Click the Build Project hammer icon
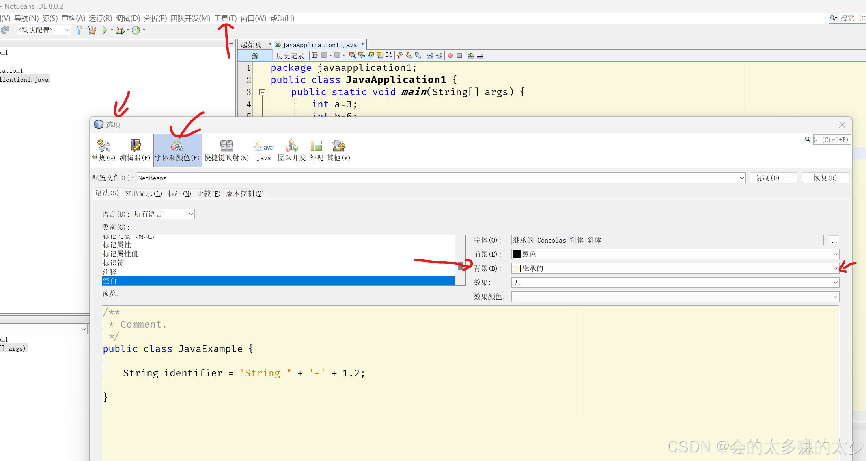866x461 pixels. click(x=79, y=30)
